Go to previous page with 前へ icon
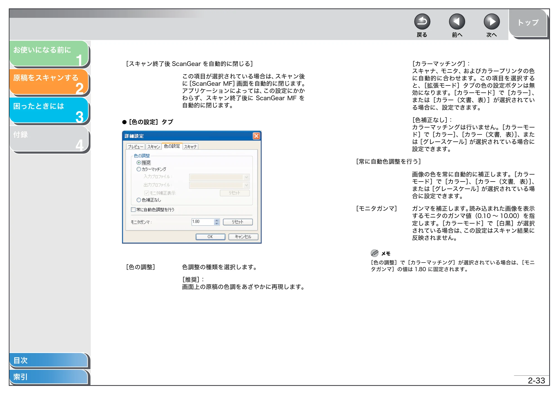Viewport: 557px width, 394px height. pos(457,22)
